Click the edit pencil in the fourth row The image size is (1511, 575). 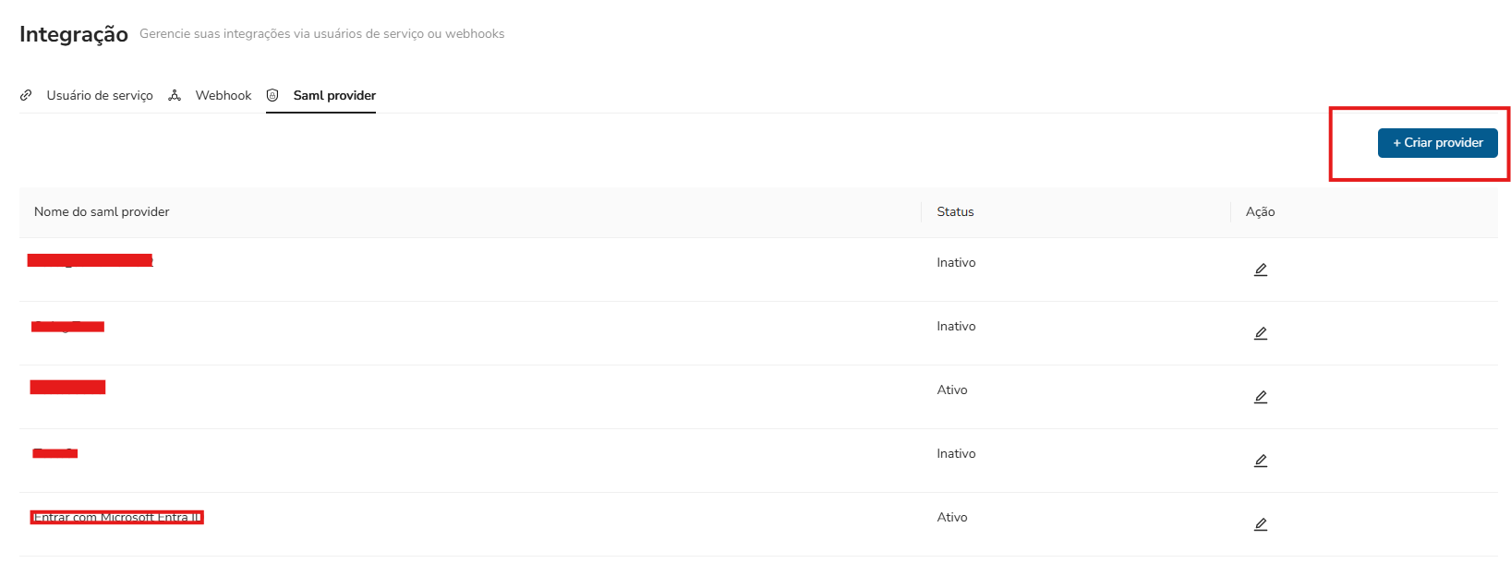pyautogui.click(x=1260, y=461)
